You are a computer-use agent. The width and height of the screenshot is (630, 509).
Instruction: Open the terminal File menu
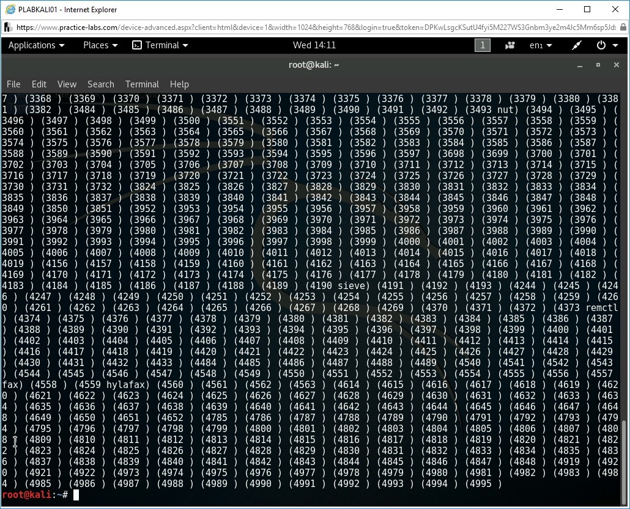pos(13,84)
